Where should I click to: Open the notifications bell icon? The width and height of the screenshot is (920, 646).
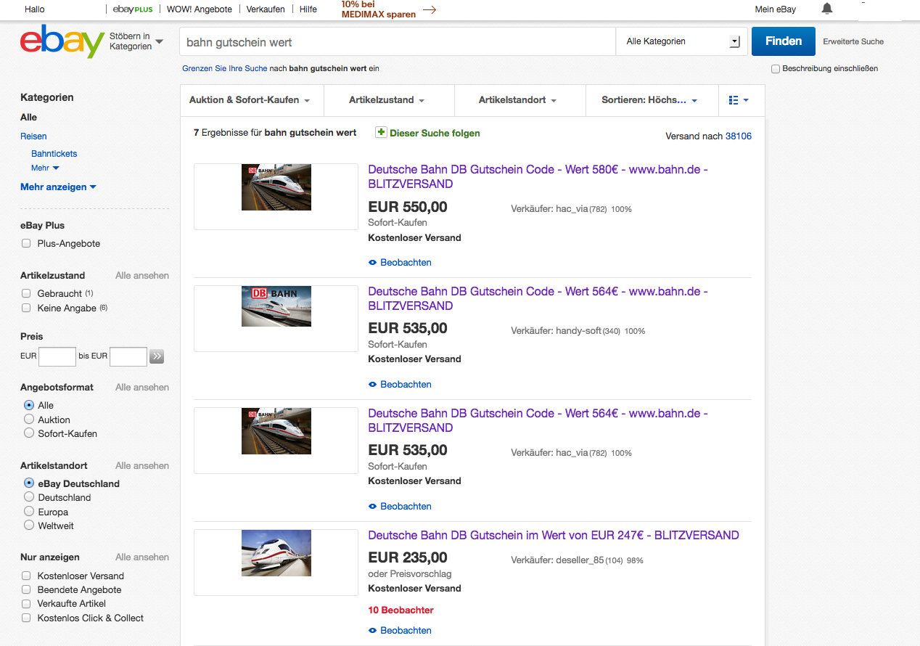tap(826, 9)
